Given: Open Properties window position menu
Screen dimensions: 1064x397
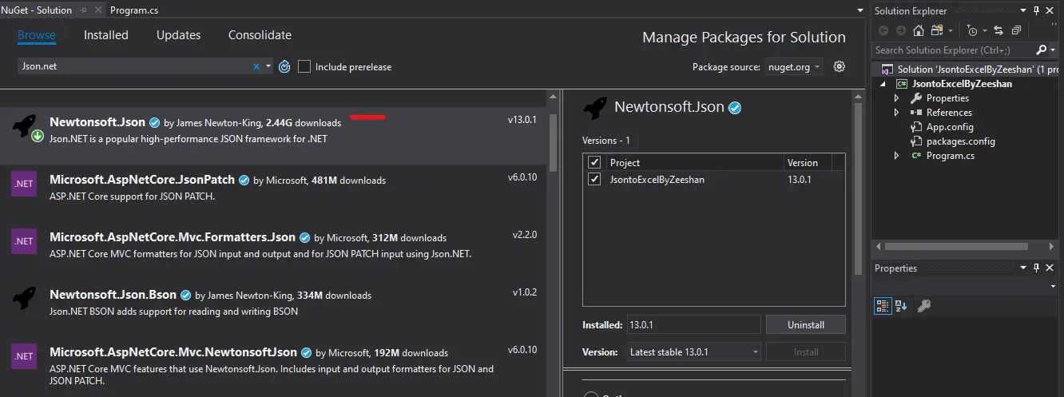Looking at the screenshot, I should click(1024, 268).
